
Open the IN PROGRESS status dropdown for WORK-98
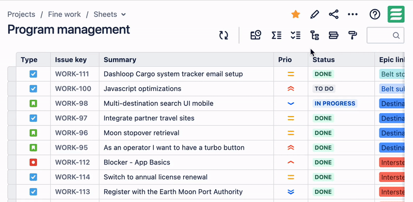(335, 103)
